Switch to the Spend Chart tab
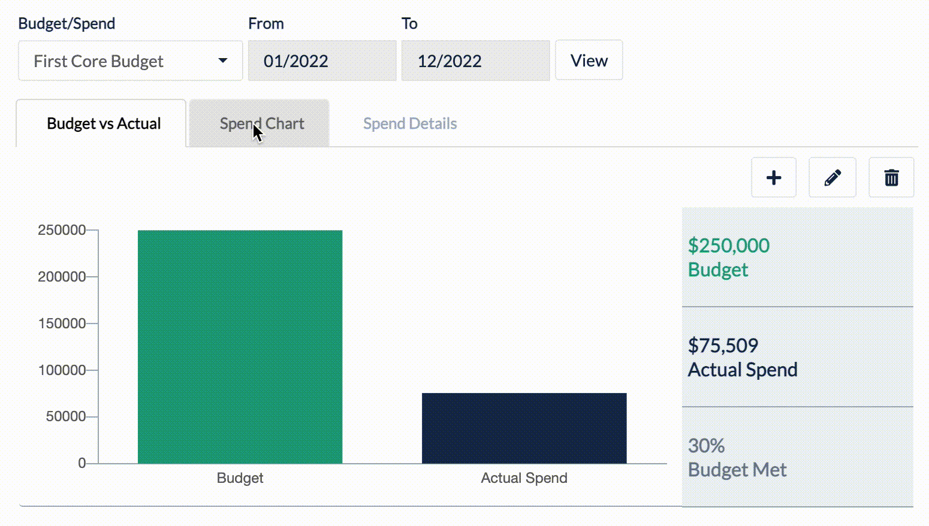The width and height of the screenshot is (929, 526). 262,123
